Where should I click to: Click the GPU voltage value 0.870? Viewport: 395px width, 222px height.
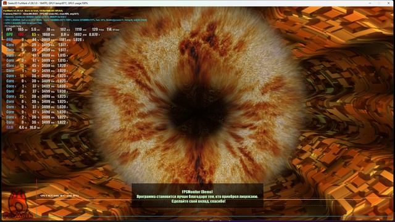(x=93, y=35)
